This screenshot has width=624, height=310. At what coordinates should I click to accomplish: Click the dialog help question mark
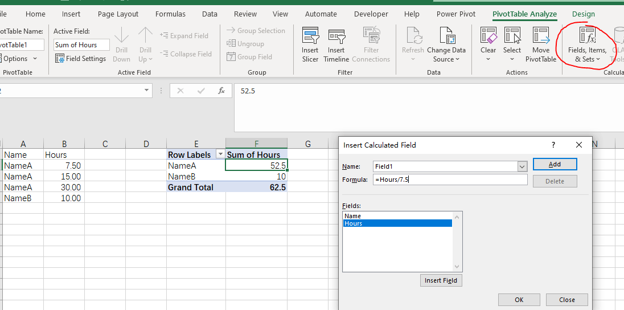coord(553,145)
